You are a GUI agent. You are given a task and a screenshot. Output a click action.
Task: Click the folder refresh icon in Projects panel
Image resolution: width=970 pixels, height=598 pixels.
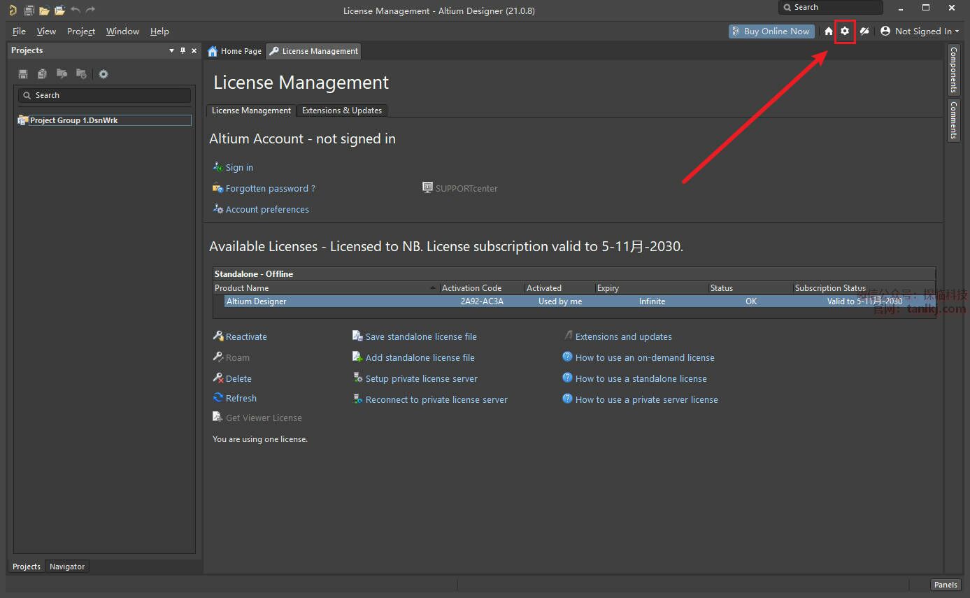81,74
